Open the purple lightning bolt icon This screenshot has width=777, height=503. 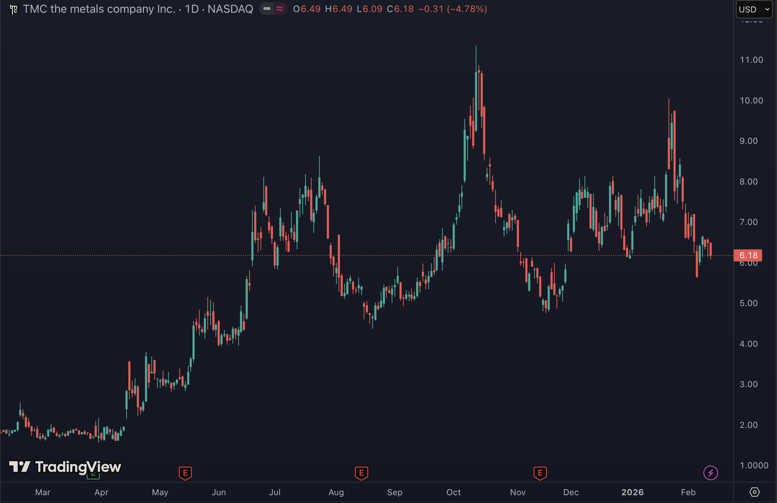pos(710,473)
